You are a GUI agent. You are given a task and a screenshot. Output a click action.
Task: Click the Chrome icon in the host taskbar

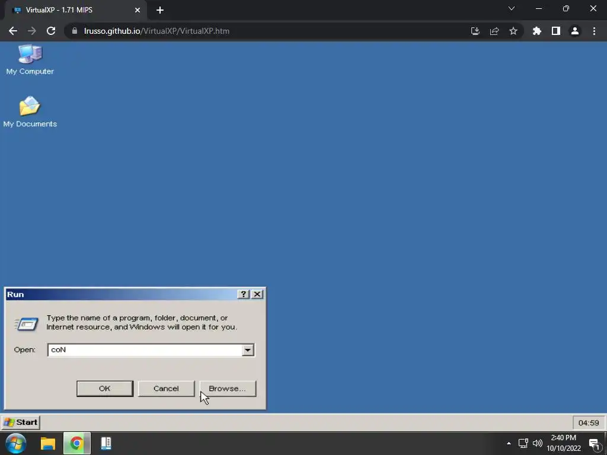coord(76,443)
